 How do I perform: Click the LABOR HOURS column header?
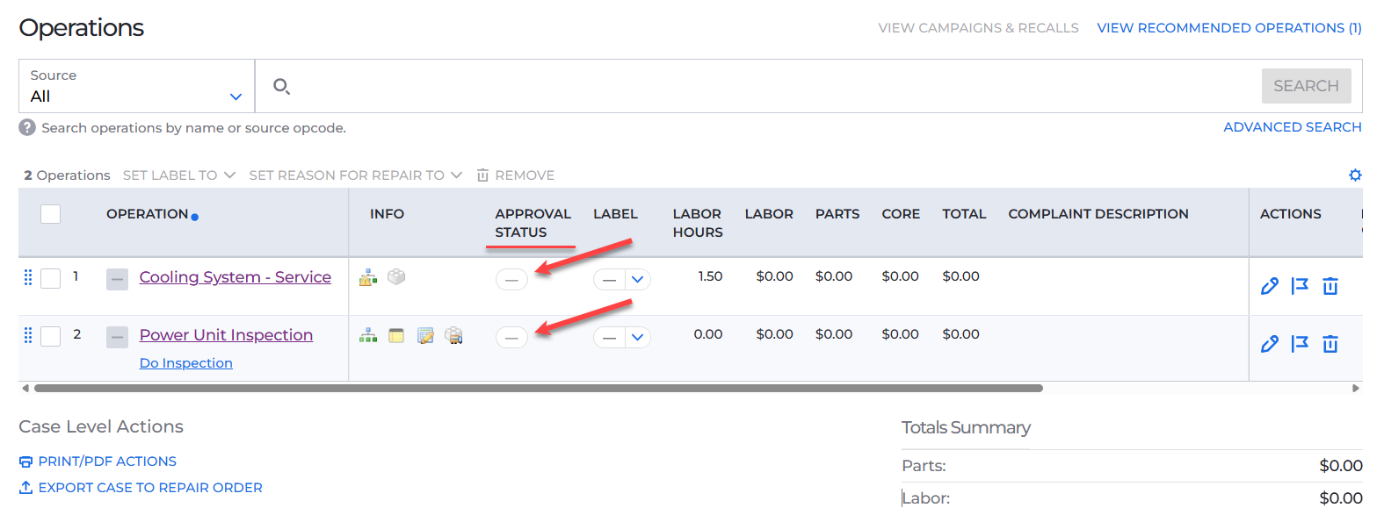click(x=698, y=223)
